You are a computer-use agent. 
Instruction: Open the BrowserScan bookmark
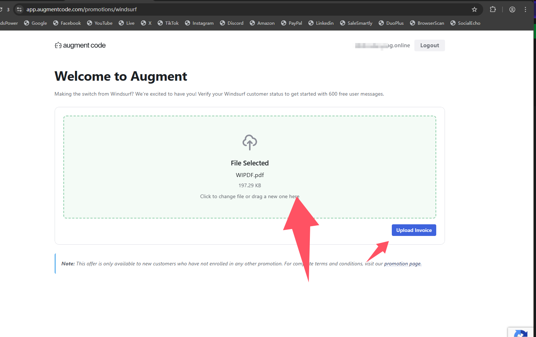(x=427, y=23)
